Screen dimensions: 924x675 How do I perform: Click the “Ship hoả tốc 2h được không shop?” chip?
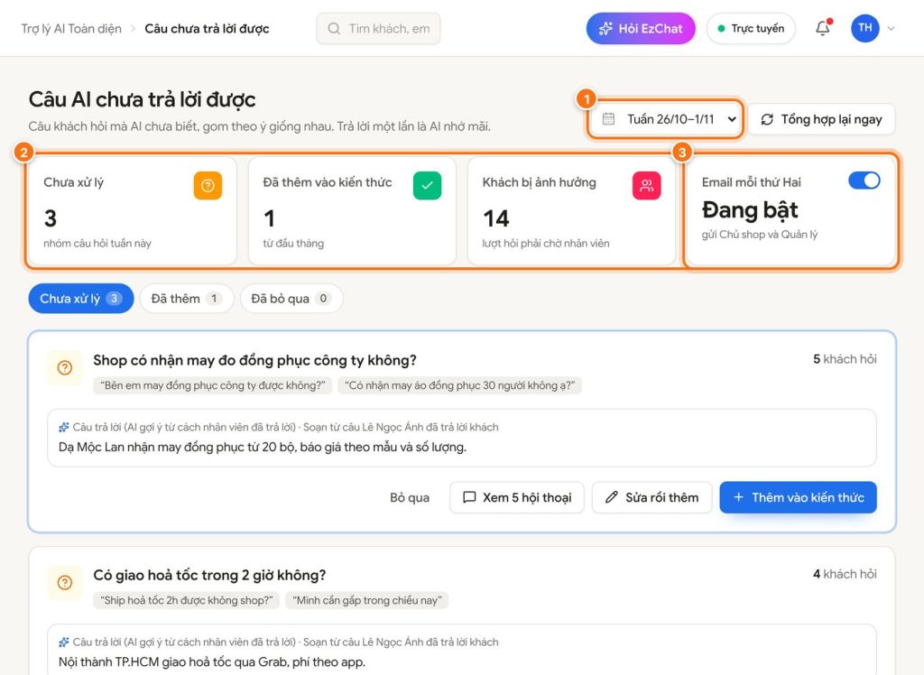(x=186, y=600)
